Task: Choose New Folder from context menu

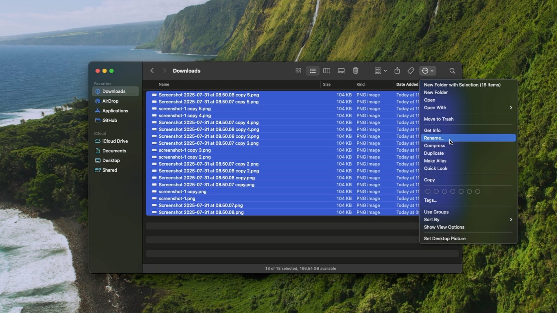Action: coord(468,93)
